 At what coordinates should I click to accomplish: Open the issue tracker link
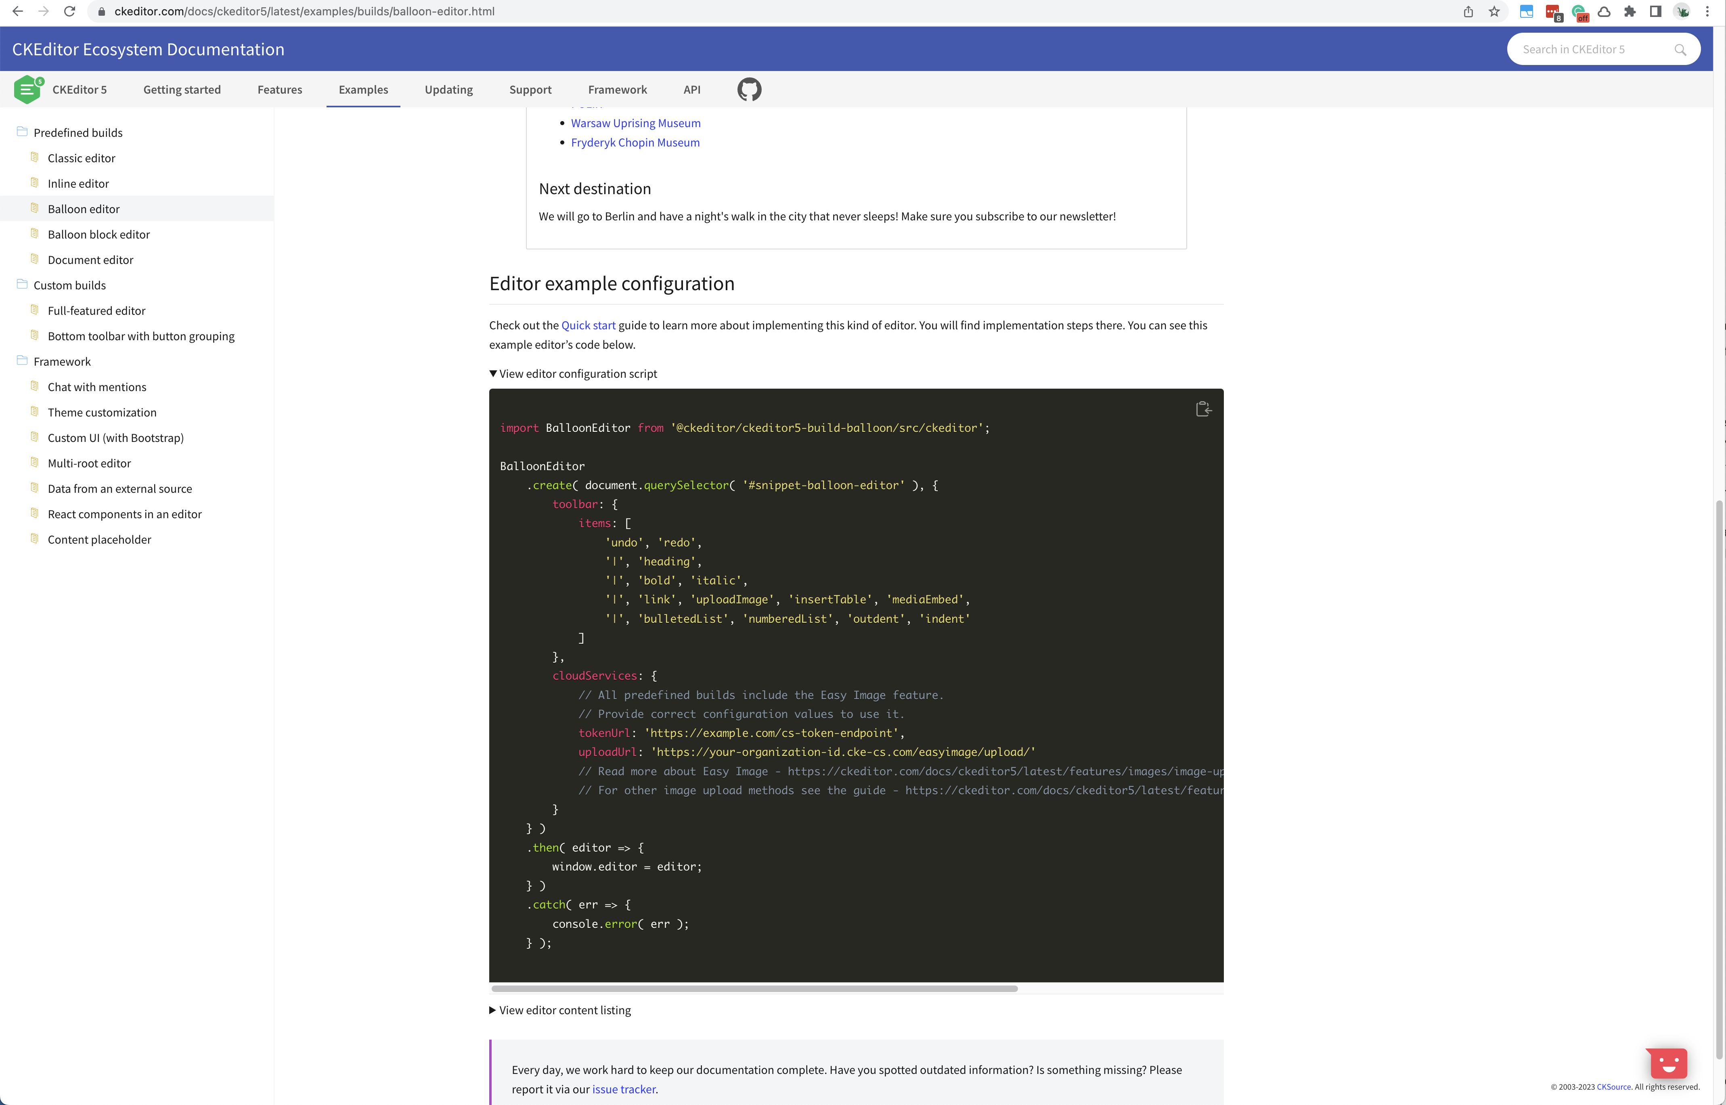tap(624, 1088)
